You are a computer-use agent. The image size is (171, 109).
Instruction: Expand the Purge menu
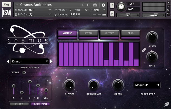[97, 10]
